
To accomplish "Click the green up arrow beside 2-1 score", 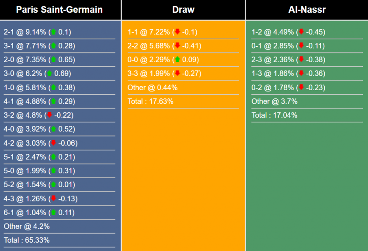I will point(53,32).
